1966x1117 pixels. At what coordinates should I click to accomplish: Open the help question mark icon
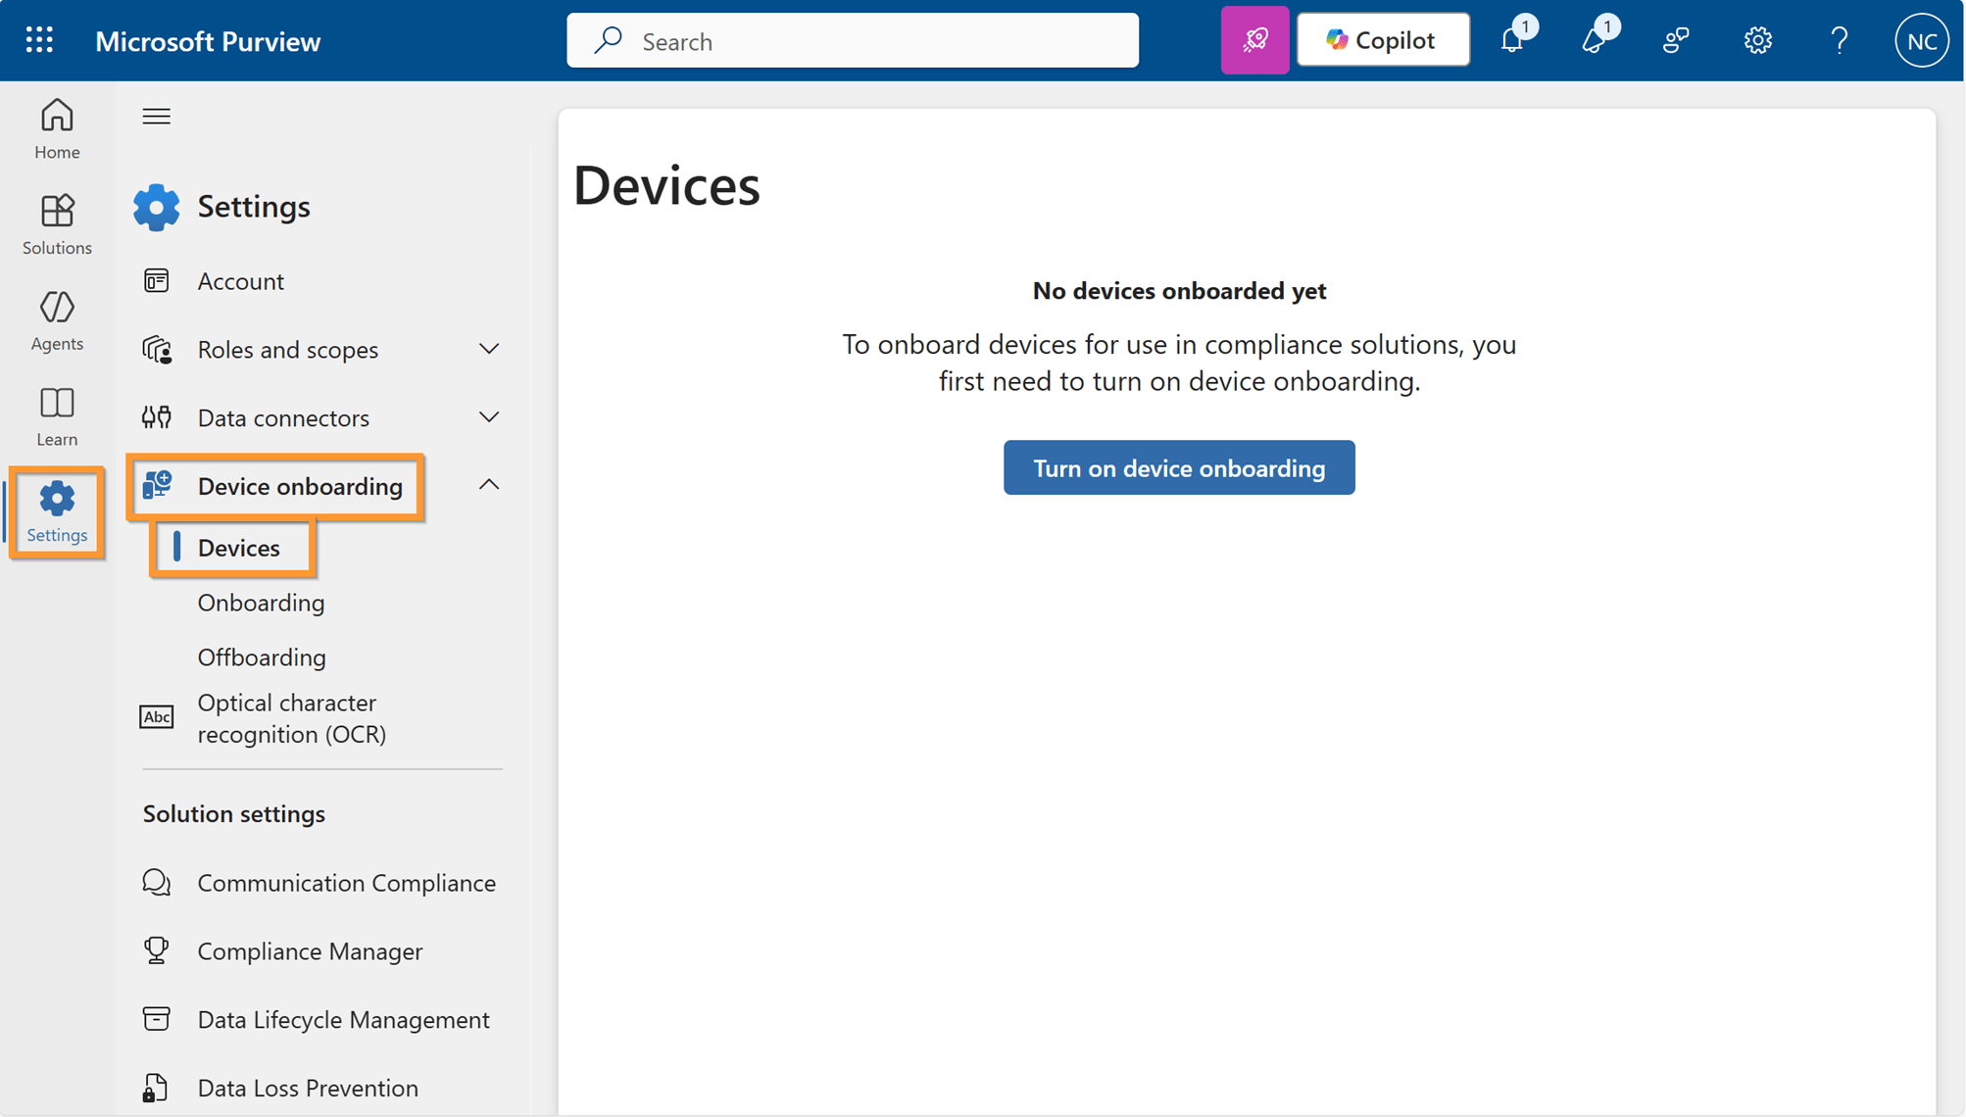click(x=1839, y=40)
